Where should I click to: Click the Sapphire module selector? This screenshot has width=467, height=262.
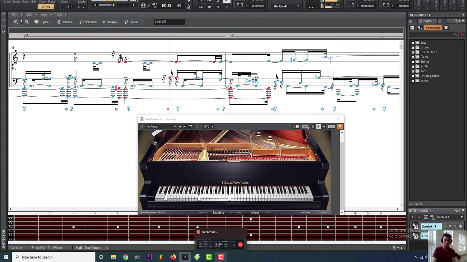(219, 213)
